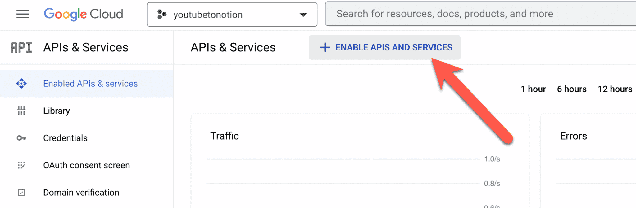
Task: Click ENABLE APIS AND SERVICES
Action: point(385,47)
